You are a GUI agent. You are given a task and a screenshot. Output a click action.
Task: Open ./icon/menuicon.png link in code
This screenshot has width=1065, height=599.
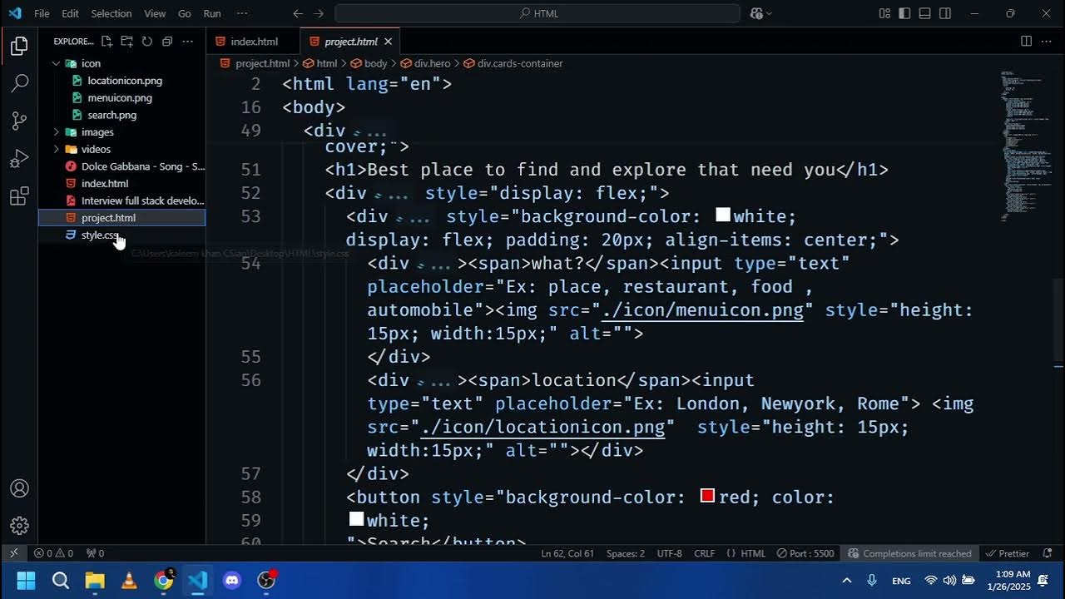tap(703, 310)
